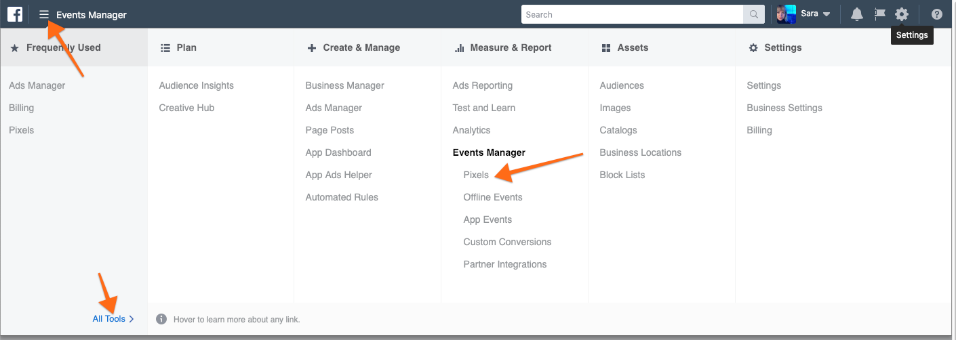Open App Events
Viewport: 956px width, 340px height.
tap(487, 219)
